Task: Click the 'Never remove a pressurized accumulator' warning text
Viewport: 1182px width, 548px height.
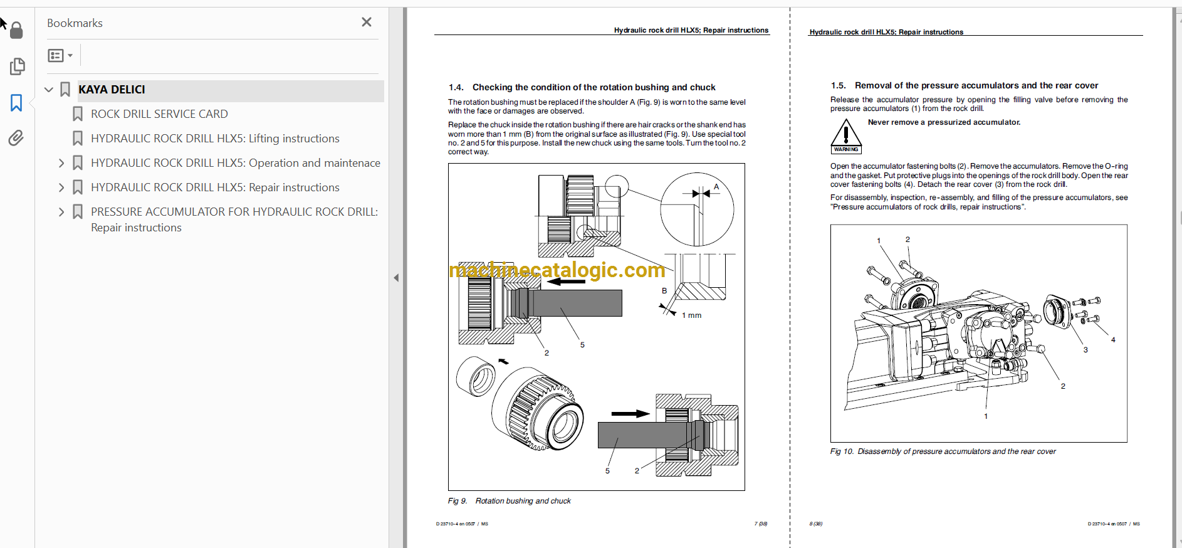Action: [x=944, y=122]
